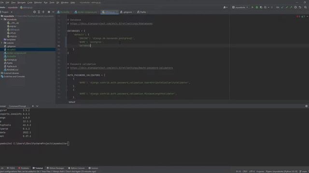Click the red error indicator in editor
The height and width of the screenshot is (173, 309).
pos(298,16)
